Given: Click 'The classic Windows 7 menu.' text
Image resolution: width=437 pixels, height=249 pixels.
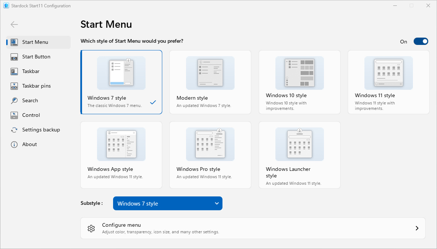Looking at the screenshot, I should tap(115, 106).
